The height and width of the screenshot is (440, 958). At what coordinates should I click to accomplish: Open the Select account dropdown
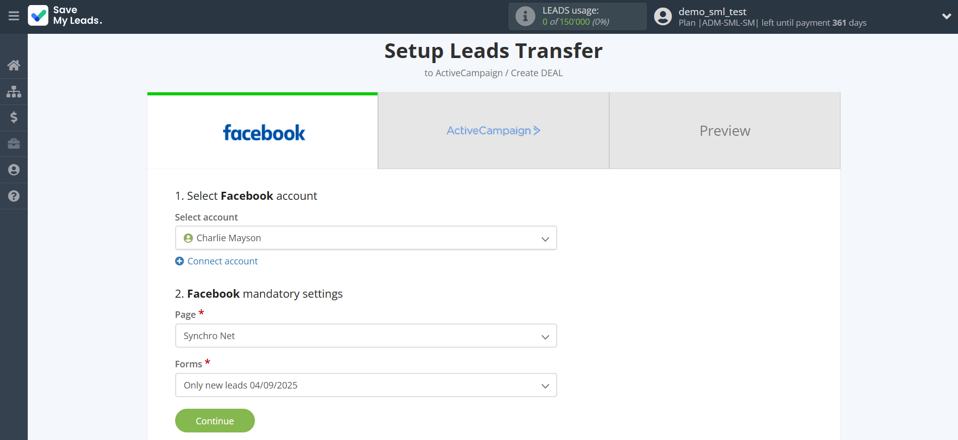point(365,238)
